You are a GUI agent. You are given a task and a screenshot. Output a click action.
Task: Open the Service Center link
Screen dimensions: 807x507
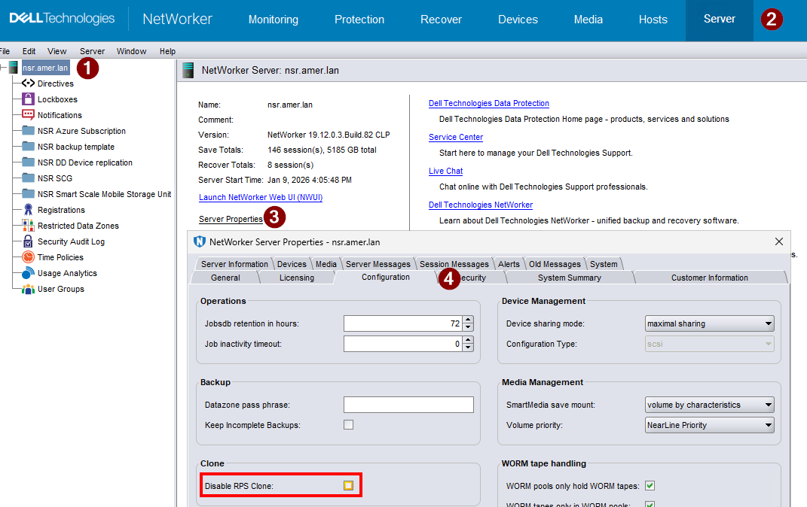pos(455,137)
